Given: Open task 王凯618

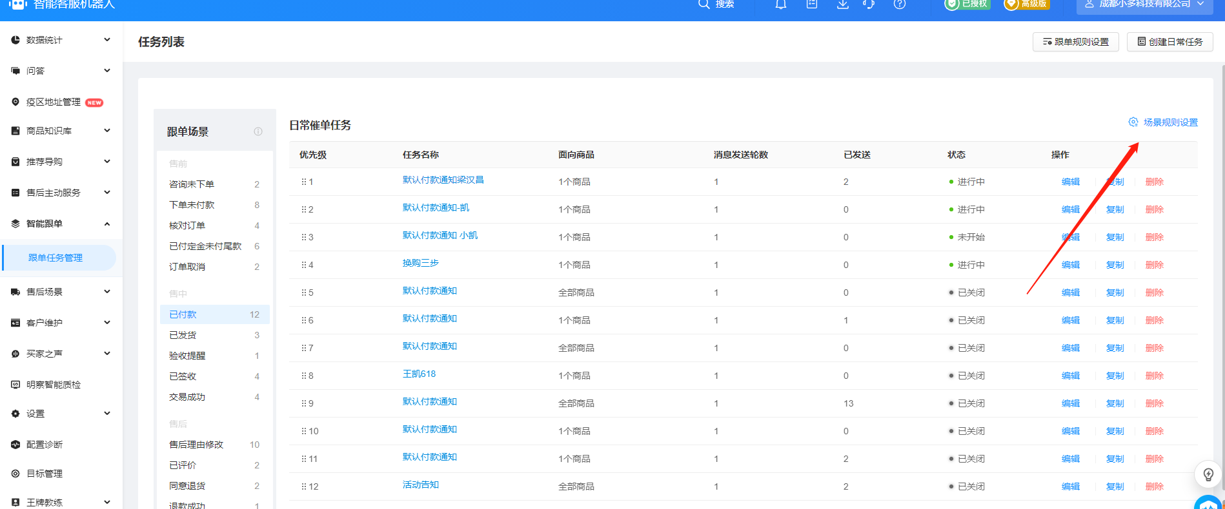Looking at the screenshot, I should pos(420,374).
